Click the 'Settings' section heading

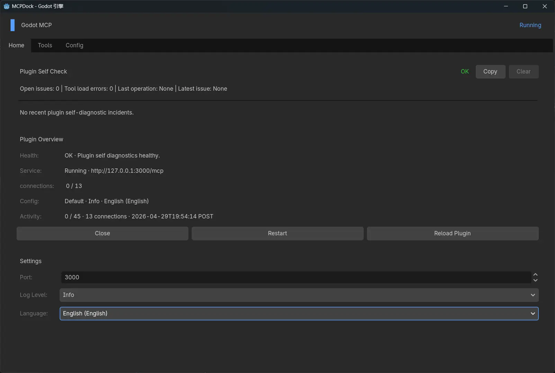[30, 261]
